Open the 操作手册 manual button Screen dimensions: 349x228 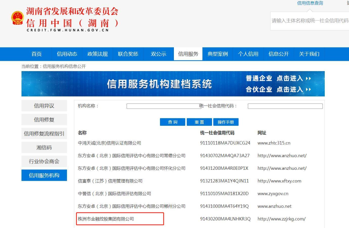(x=226, y=122)
